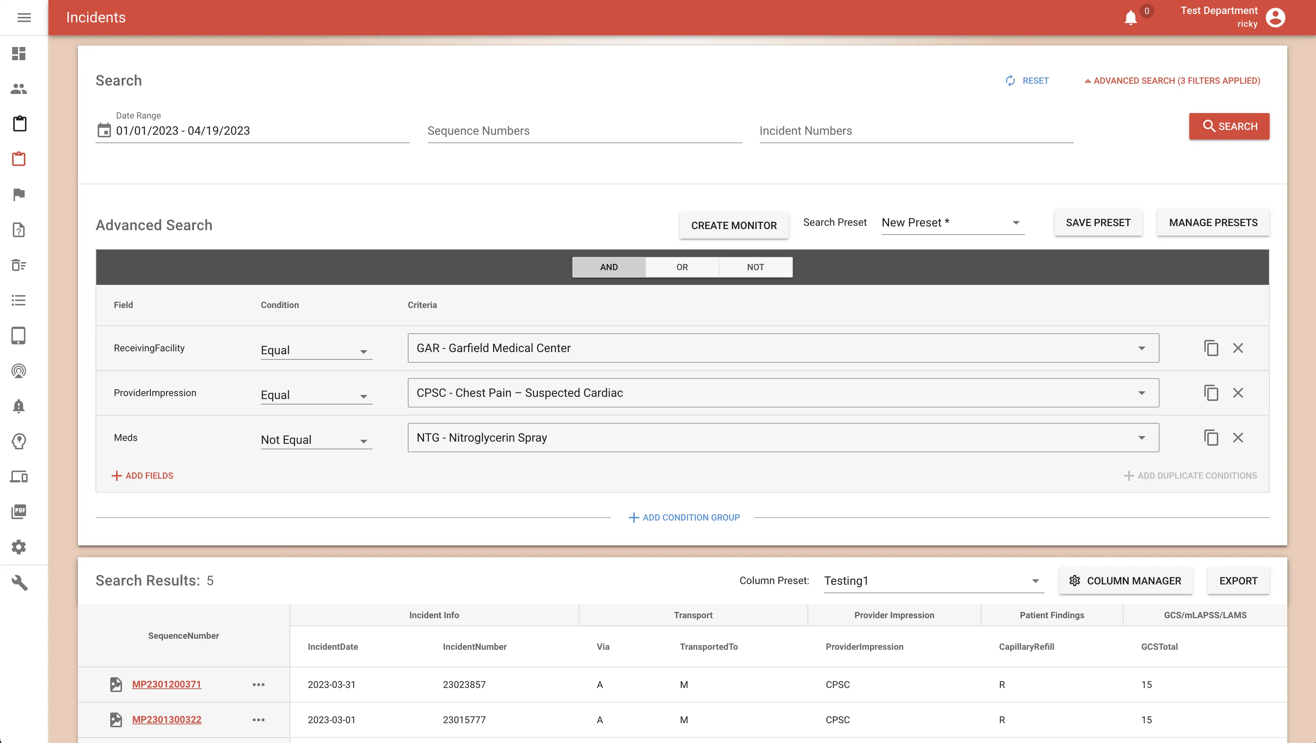Focus the Sequence Numbers input field
The image size is (1316, 743).
pyautogui.click(x=585, y=131)
